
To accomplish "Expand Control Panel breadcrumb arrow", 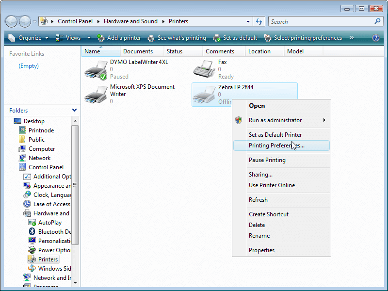I will 98,21.
